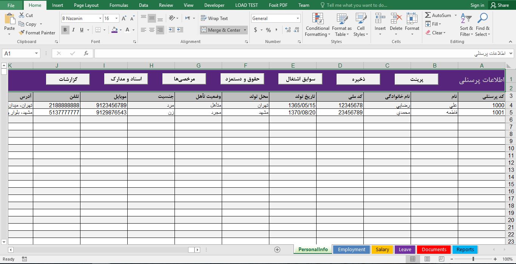Toggle Wrap Text for cell
Screen dimensions: 516x264
[x=214, y=19]
